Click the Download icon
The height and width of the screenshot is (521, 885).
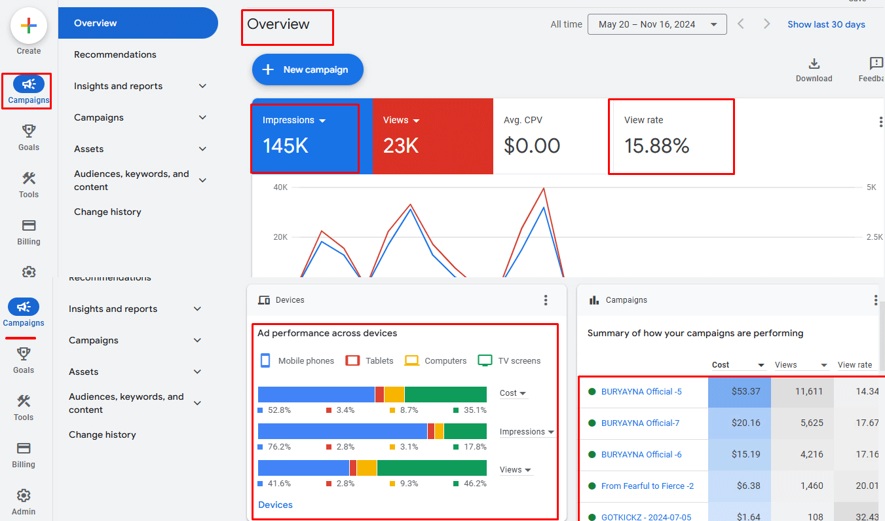pyautogui.click(x=814, y=64)
